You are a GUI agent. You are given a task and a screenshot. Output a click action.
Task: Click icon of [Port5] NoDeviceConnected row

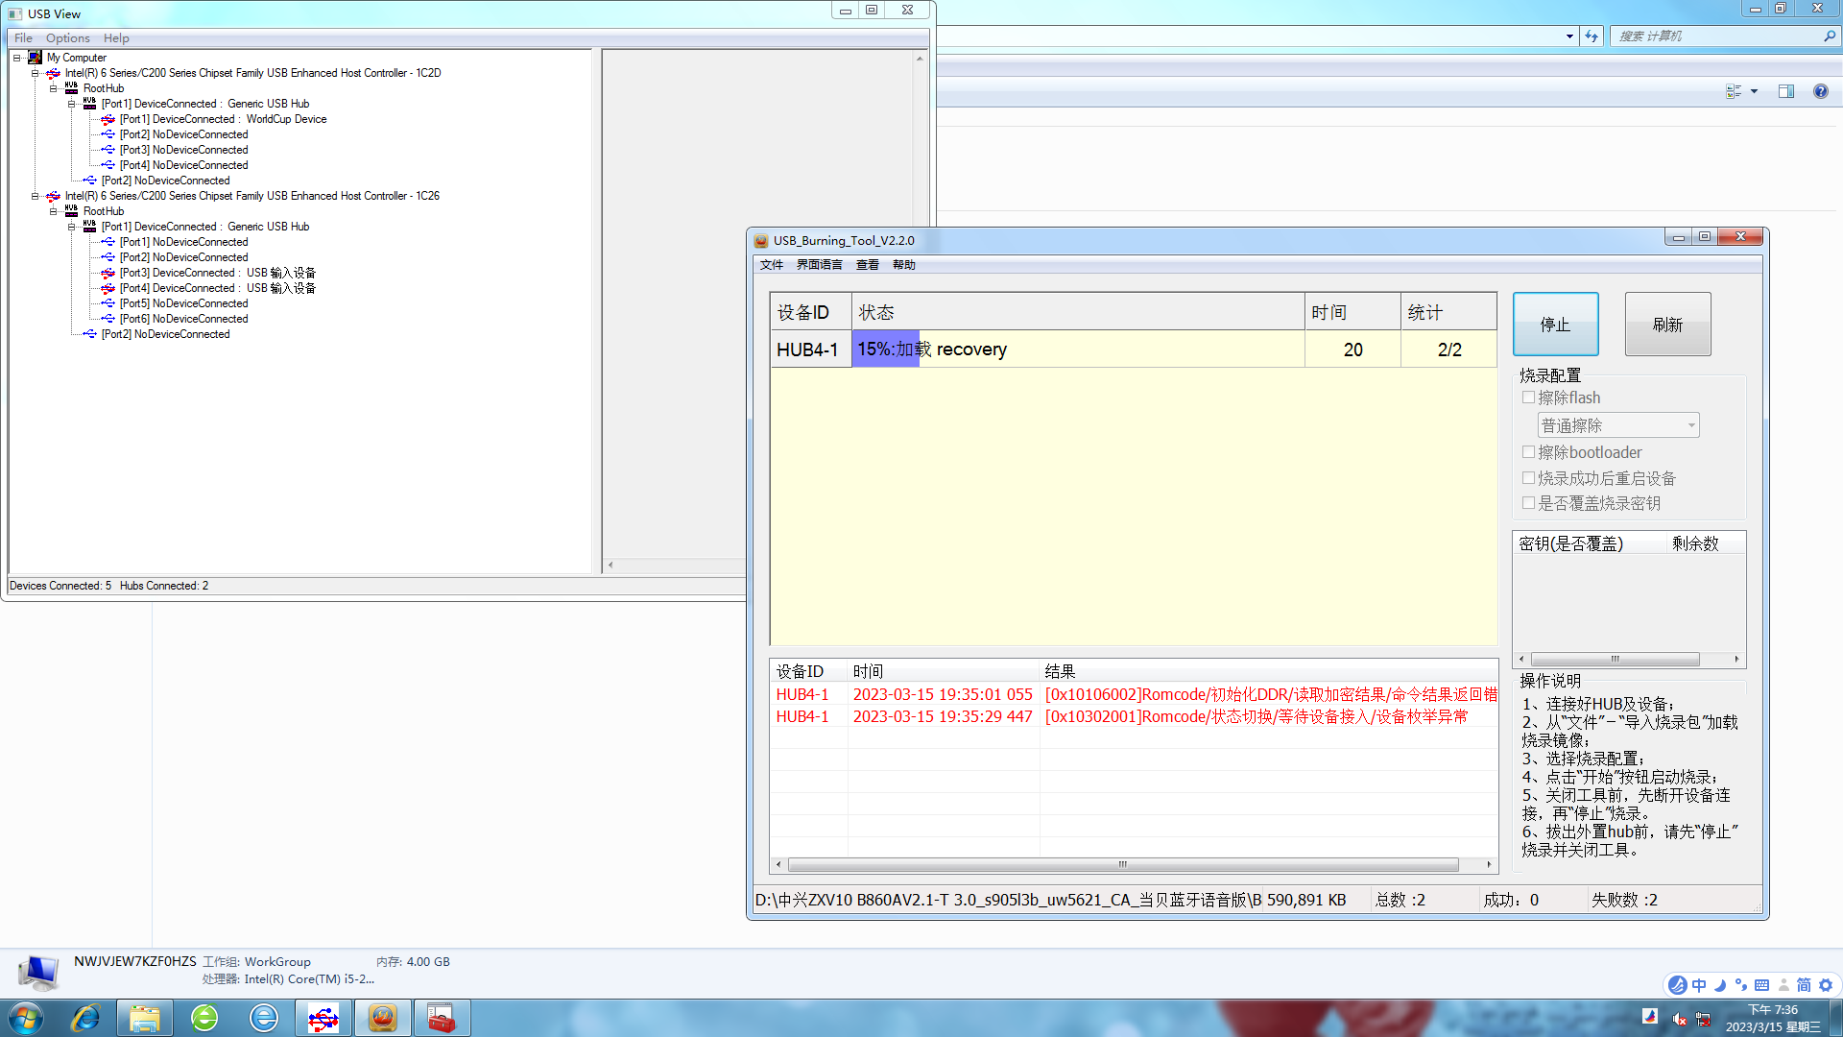(x=108, y=303)
